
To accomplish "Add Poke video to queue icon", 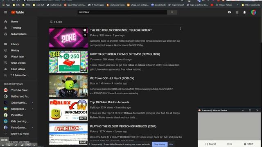I will click(85, 35).
